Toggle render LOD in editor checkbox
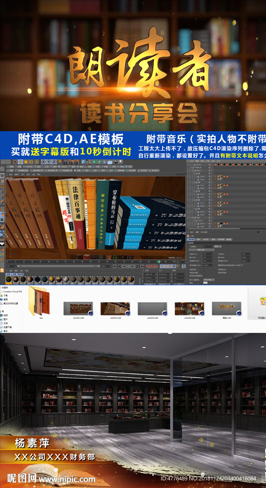The height and width of the screenshot is (488, 266). point(242,265)
